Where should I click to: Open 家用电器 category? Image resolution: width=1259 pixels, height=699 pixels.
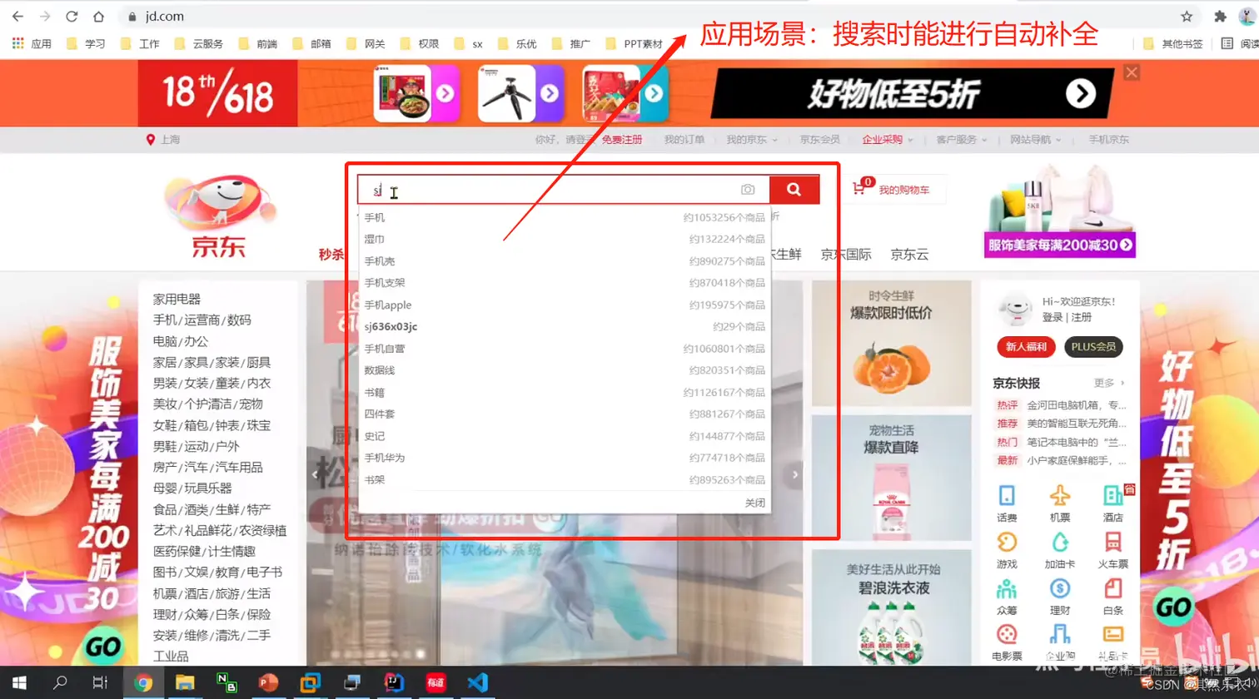tap(177, 299)
